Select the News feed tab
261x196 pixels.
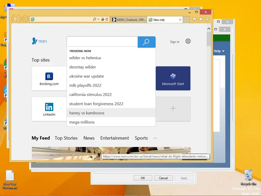click(x=89, y=138)
